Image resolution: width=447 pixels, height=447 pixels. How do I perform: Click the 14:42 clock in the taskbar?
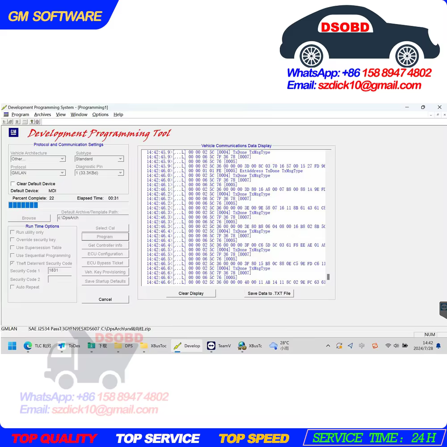click(423, 346)
